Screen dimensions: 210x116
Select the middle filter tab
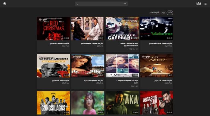coord(164,13)
